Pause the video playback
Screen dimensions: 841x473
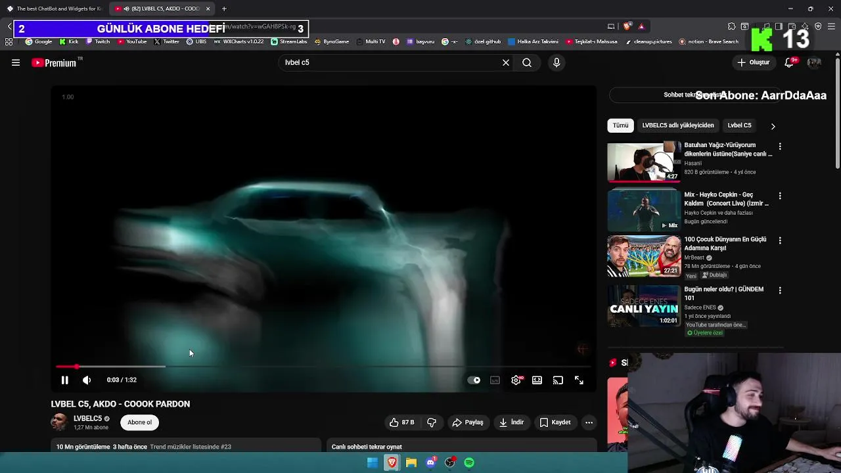[x=64, y=380]
